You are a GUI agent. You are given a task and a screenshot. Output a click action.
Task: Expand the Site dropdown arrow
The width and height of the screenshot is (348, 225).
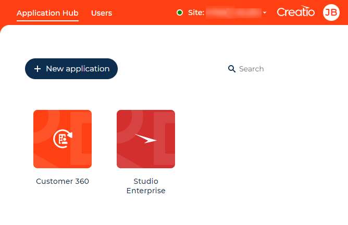[265, 12]
